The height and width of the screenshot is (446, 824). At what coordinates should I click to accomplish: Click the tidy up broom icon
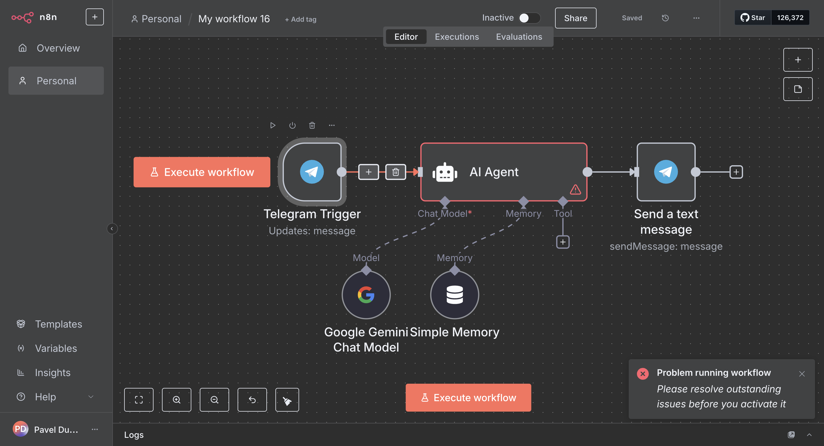click(x=287, y=400)
